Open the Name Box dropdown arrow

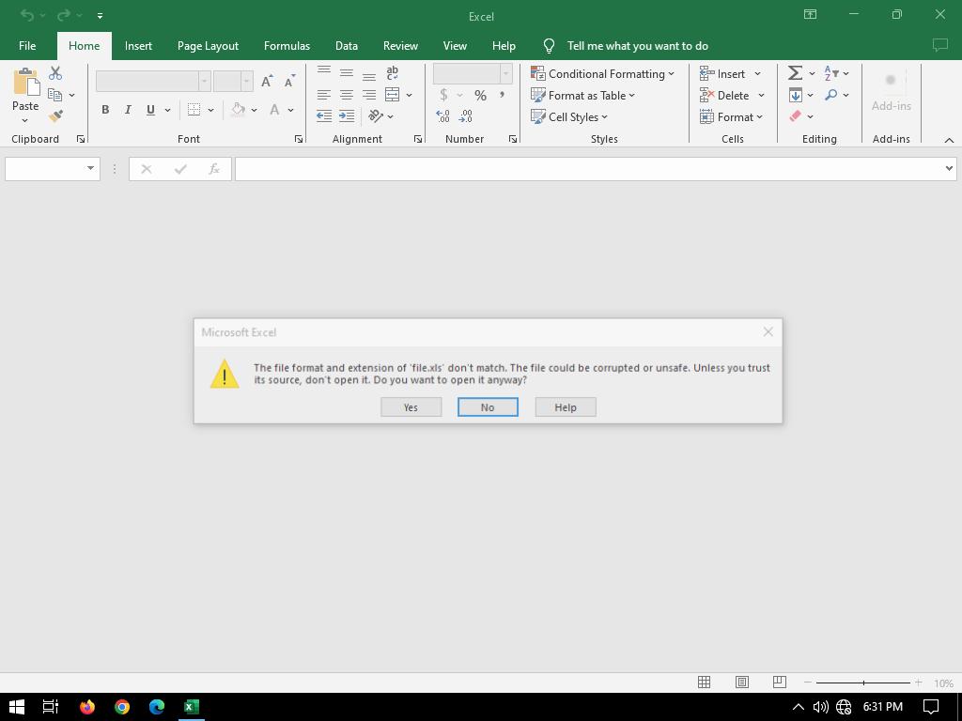(90, 169)
